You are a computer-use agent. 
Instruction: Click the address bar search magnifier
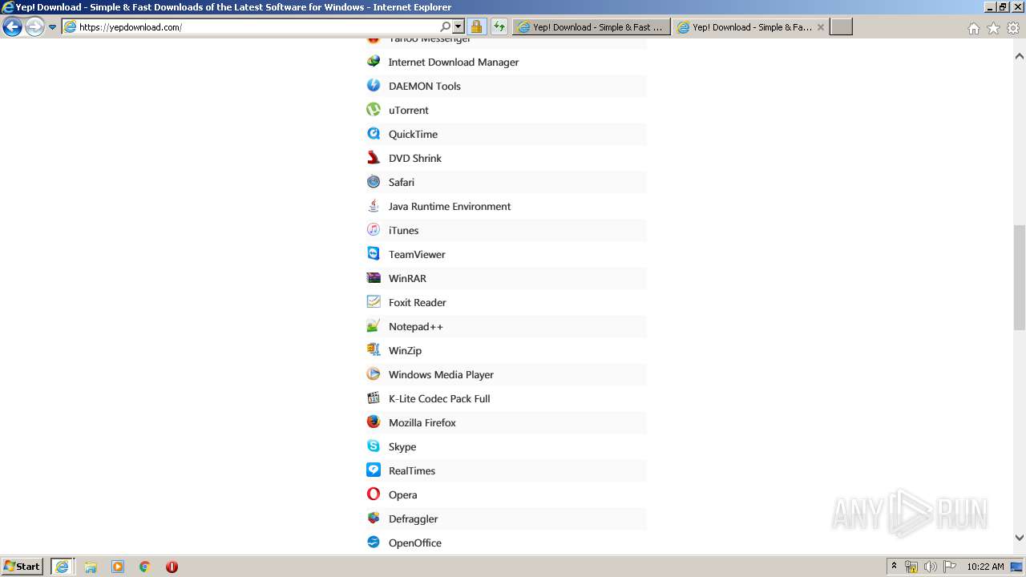point(446,26)
